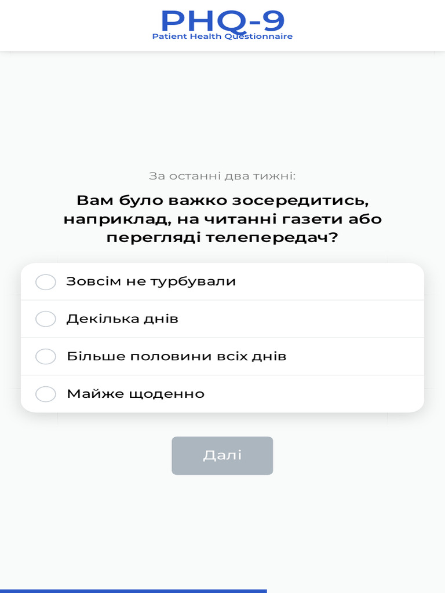Click the question text about difficulty concentrating

222,219
